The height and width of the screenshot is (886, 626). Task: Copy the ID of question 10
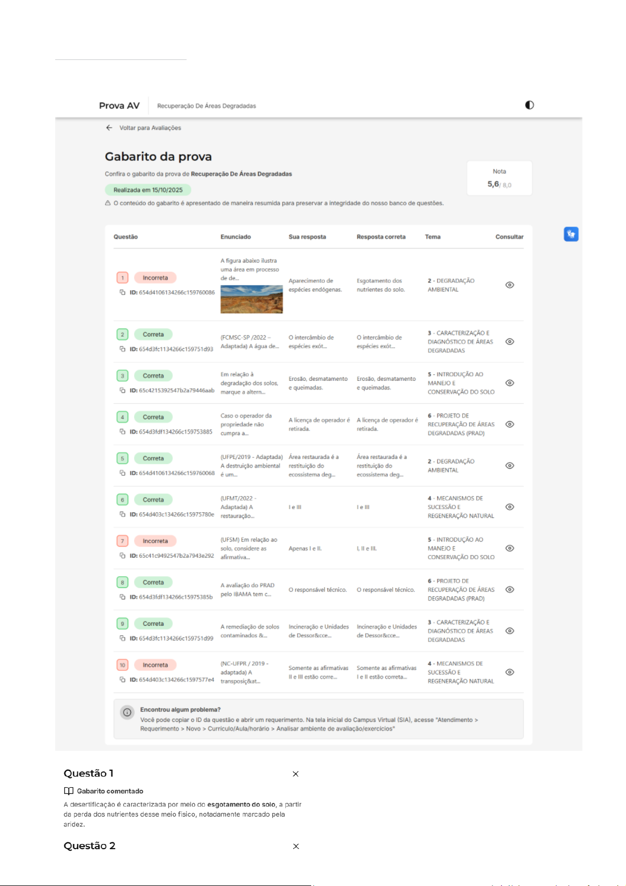122,680
